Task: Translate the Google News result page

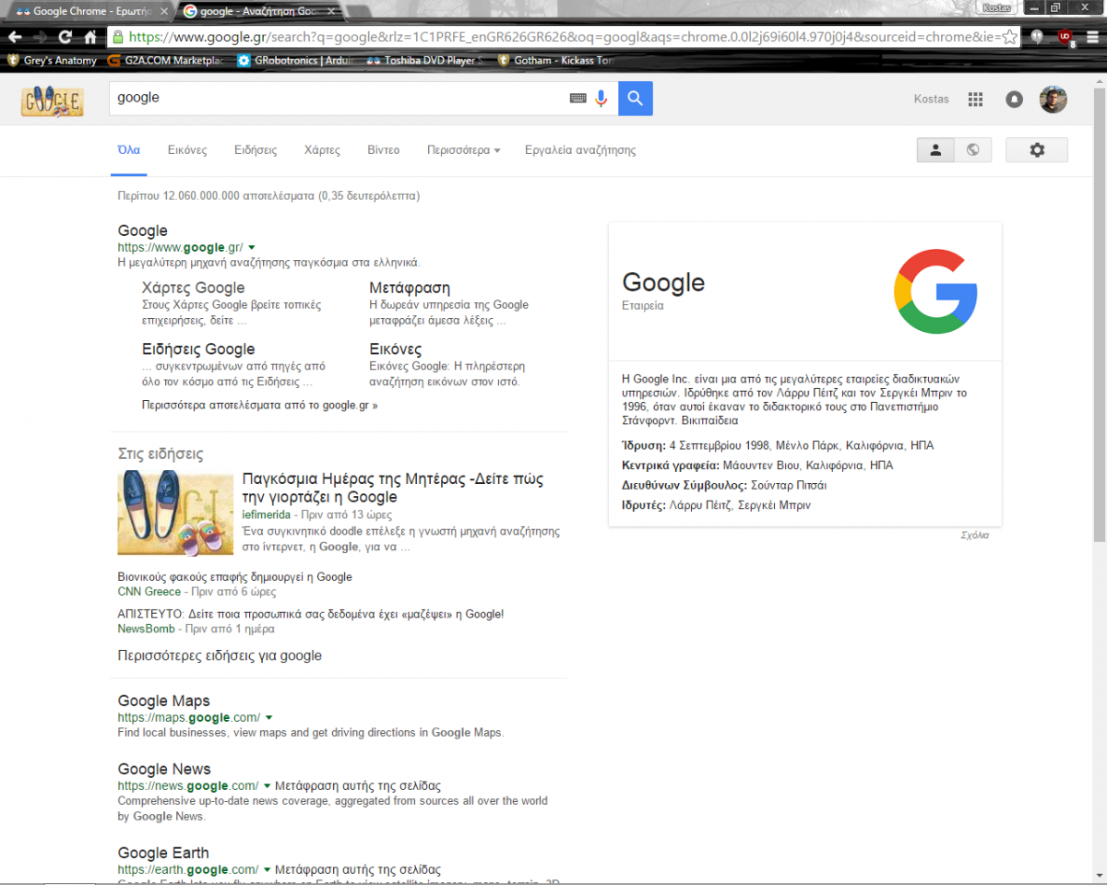Action: [358, 785]
